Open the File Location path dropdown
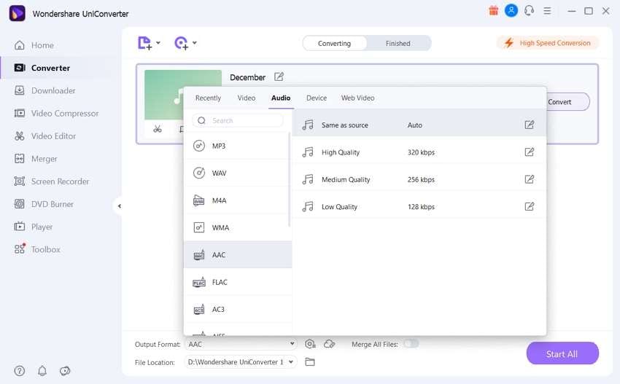 click(x=241, y=362)
